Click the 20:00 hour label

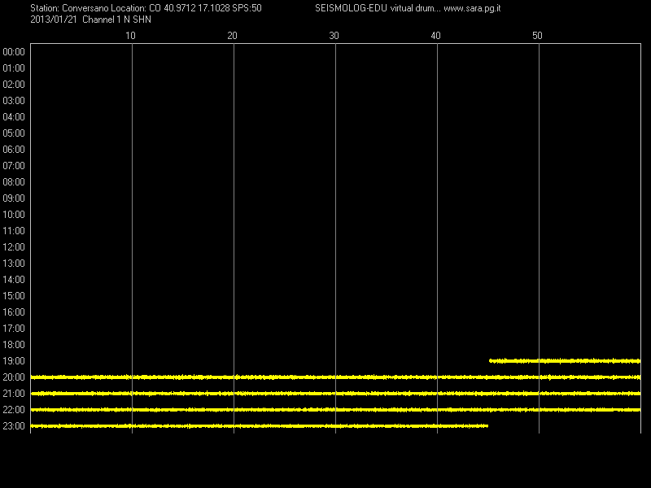[14, 377]
